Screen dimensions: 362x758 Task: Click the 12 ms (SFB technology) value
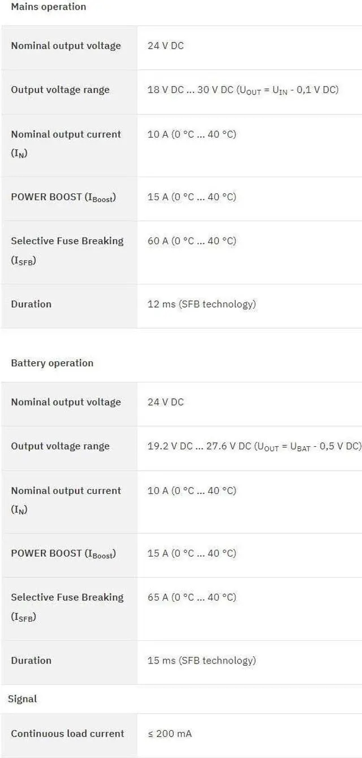[x=201, y=304]
